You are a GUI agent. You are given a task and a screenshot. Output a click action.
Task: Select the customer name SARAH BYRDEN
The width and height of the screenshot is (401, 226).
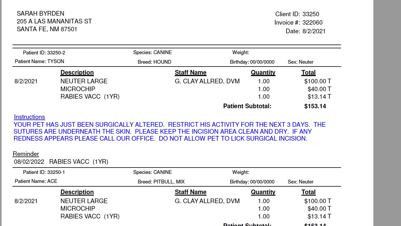pos(41,14)
